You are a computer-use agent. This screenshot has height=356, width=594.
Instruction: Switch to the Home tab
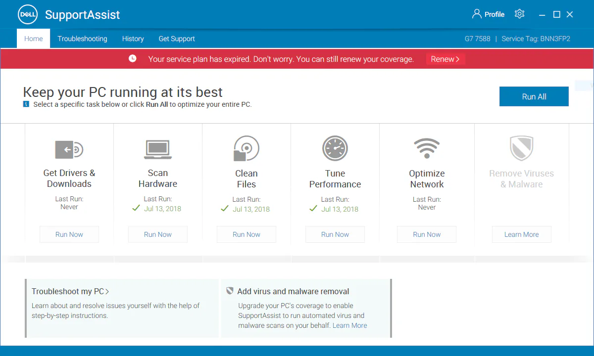pyautogui.click(x=34, y=39)
